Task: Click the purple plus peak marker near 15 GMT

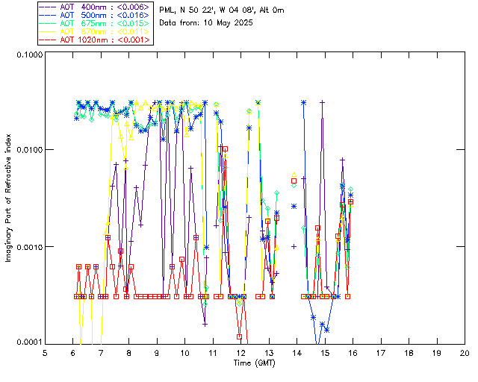Action: (322, 102)
